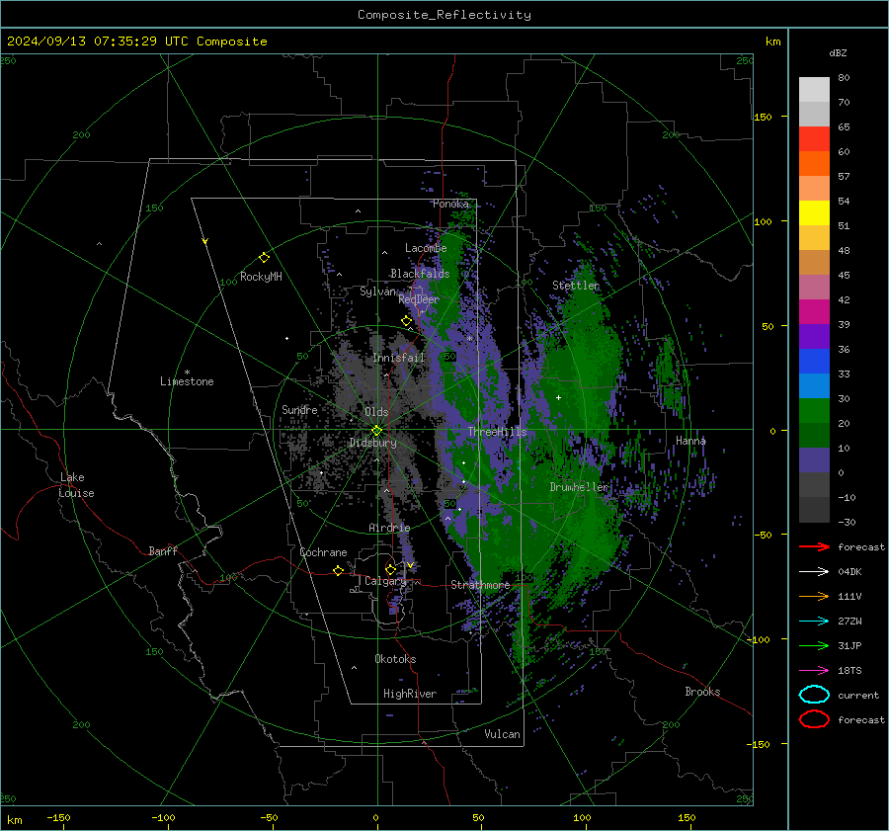Click the Drumheller city label
889x831 pixels.
point(579,487)
